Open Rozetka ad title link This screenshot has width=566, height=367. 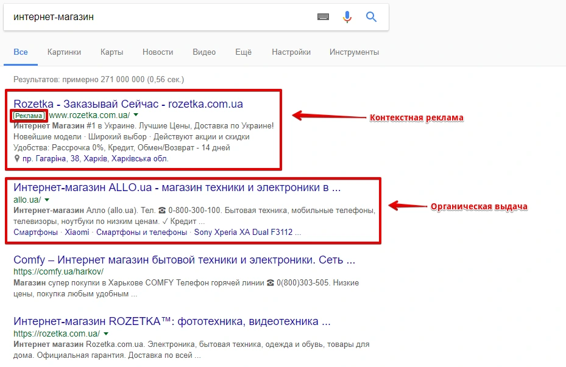(128, 104)
